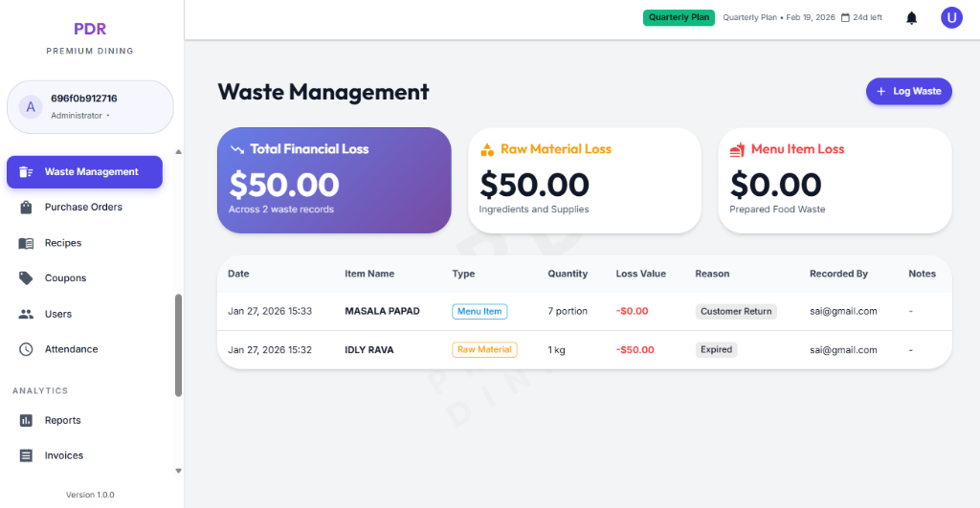Click the Users people icon
The width and height of the screenshot is (980, 508).
click(26, 314)
